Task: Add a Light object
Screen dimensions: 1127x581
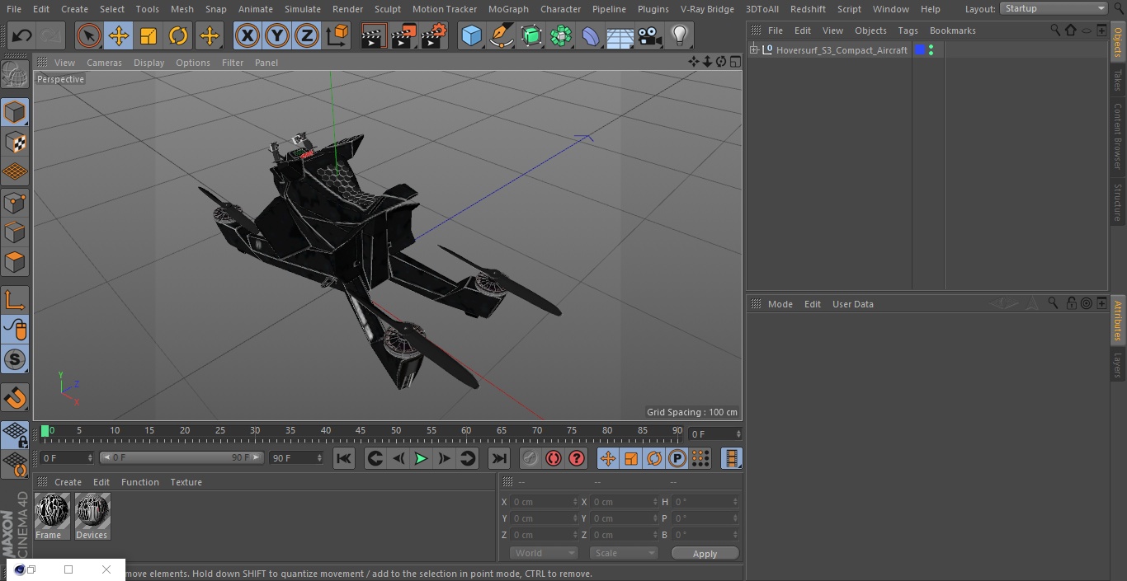Action: pyautogui.click(x=680, y=35)
